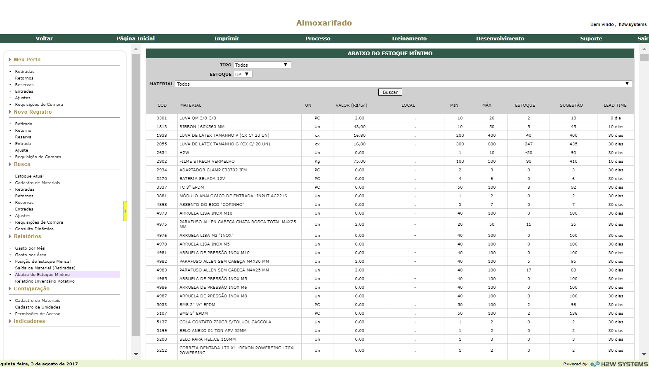Click the Buscar button
649x367 pixels.
[x=390, y=92]
